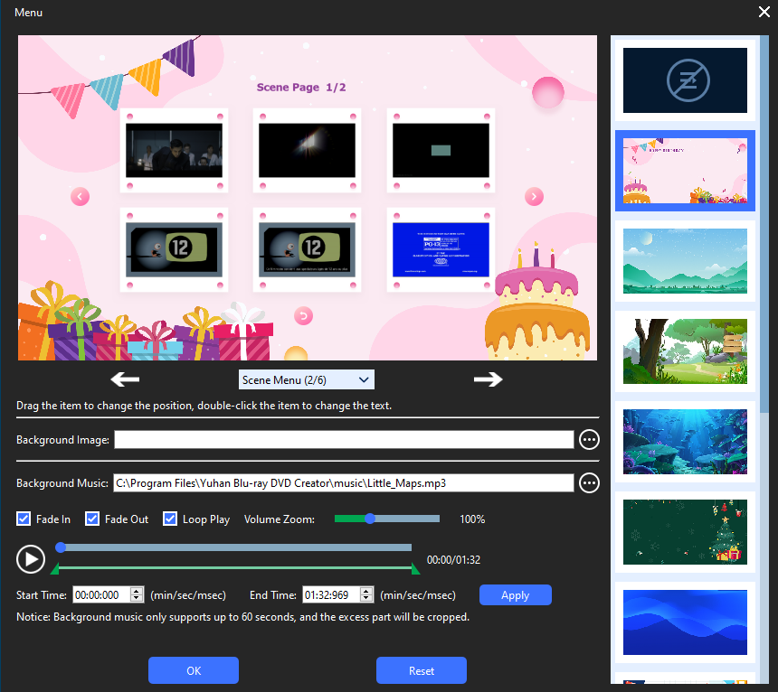Go to previous menu page with left arrow
This screenshot has height=692, width=778.
pyautogui.click(x=125, y=379)
